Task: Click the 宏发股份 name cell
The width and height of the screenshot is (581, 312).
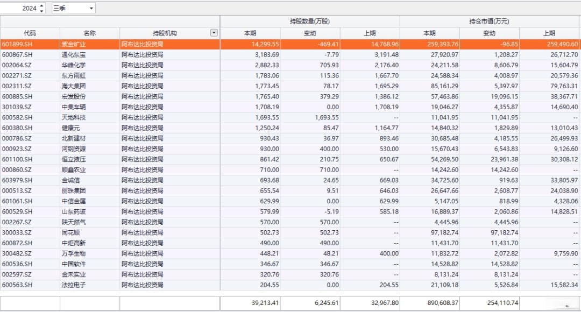Action: pyautogui.click(x=90, y=96)
